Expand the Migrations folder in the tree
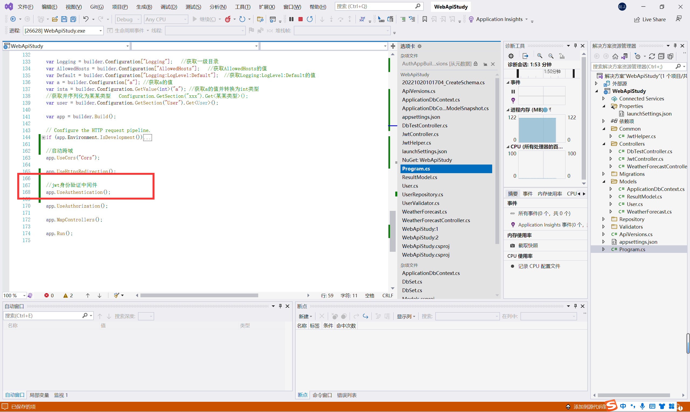The image size is (690, 412). 603,174
